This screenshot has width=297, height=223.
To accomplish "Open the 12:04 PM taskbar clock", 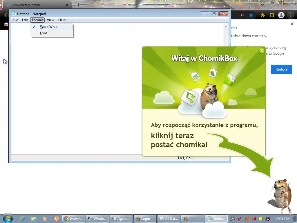I will tap(282, 219).
